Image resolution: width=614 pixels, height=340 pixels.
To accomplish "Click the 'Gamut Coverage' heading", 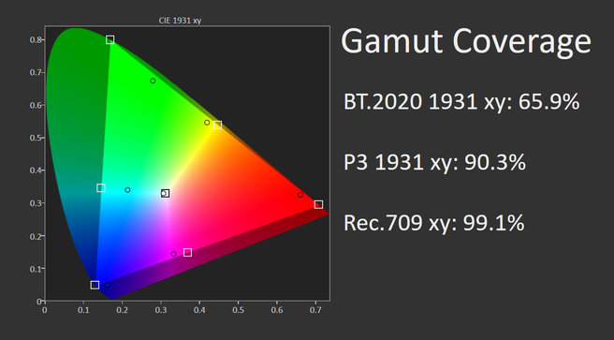I will pyautogui.click(x=466, y=42).
